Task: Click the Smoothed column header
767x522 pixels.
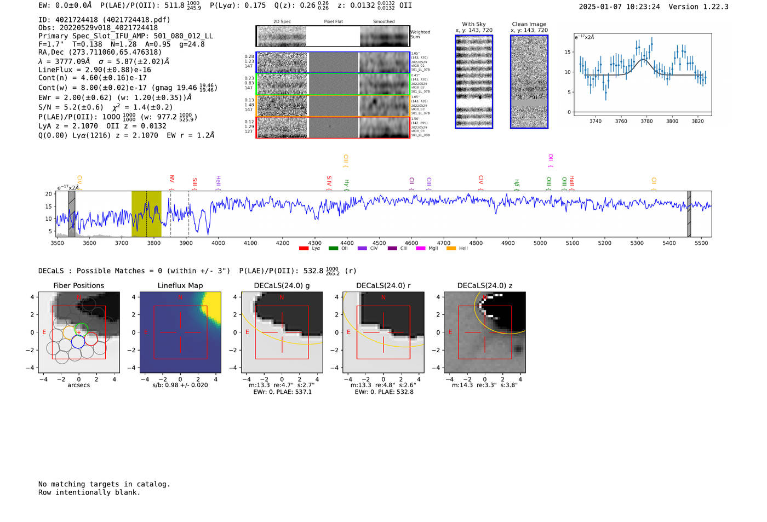Action: [x=384, y=22]
